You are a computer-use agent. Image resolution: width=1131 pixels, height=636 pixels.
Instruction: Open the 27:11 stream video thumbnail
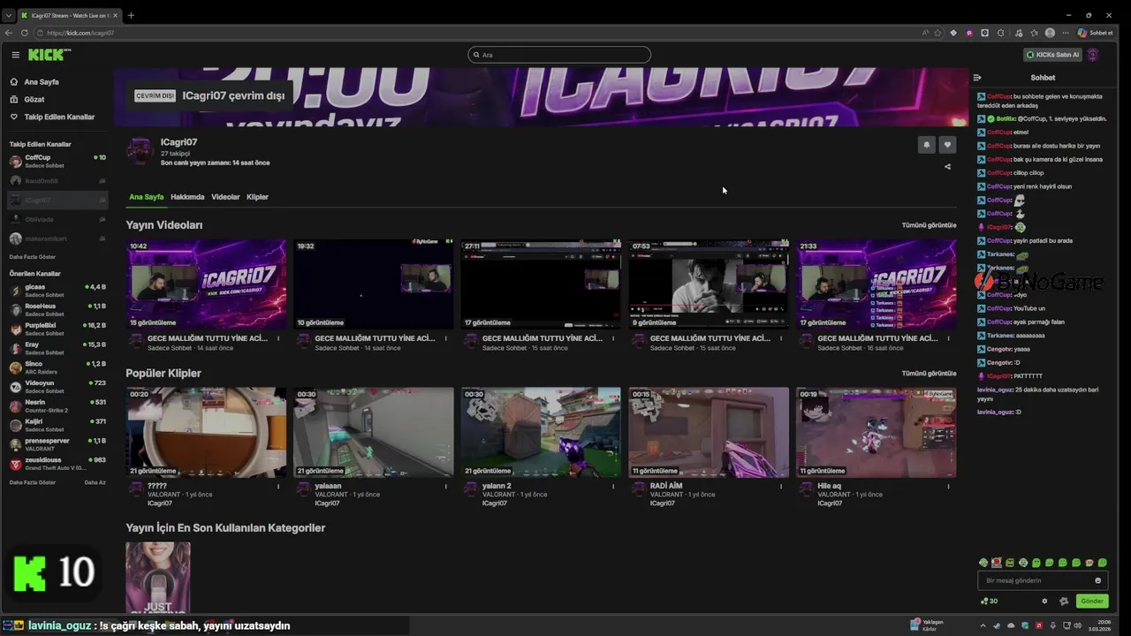pos(541,284)
